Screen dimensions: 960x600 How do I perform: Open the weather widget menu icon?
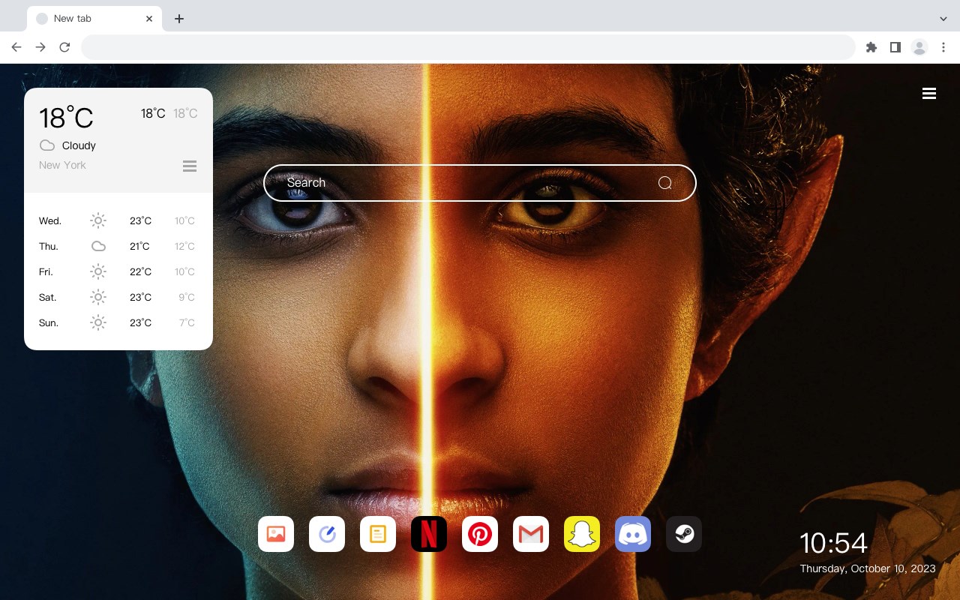[190, 166]
